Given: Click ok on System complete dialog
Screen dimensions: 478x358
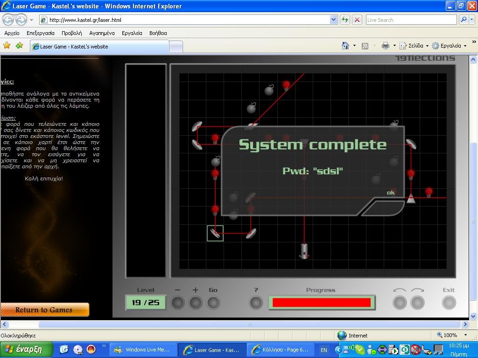Looking at the screenshot, I should (x=391, y=193).
